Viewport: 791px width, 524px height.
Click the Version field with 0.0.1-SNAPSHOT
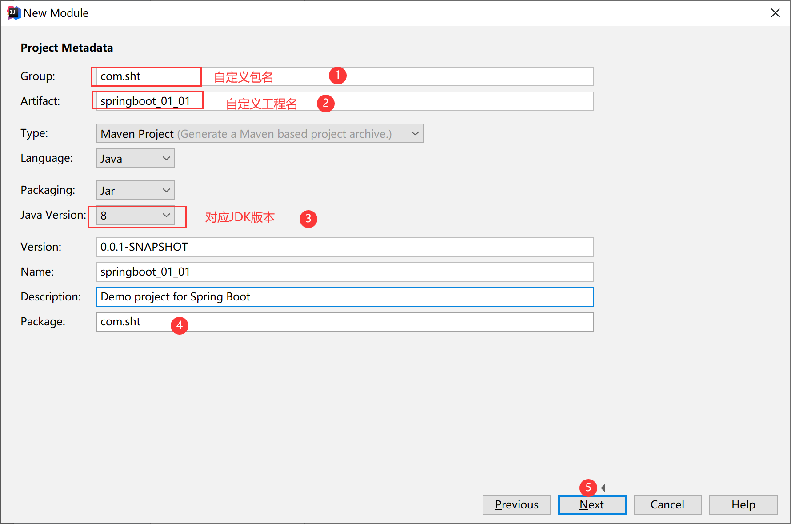coord(344,247)
